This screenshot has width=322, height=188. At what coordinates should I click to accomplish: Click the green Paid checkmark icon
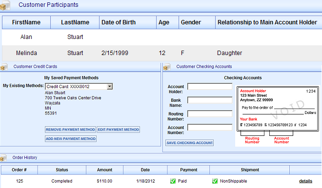[173, 181]
